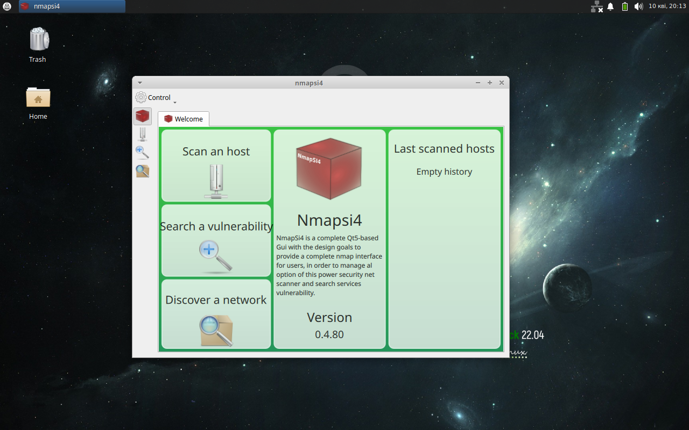Expand the Control dropdown arrow

pos(175,102)
